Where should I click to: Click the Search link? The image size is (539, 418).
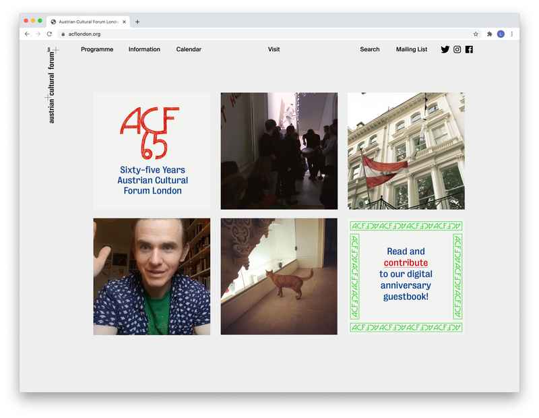click(x=370, y=49)
